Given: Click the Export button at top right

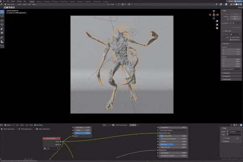Looking at the screenshot, I should (231, 1).
